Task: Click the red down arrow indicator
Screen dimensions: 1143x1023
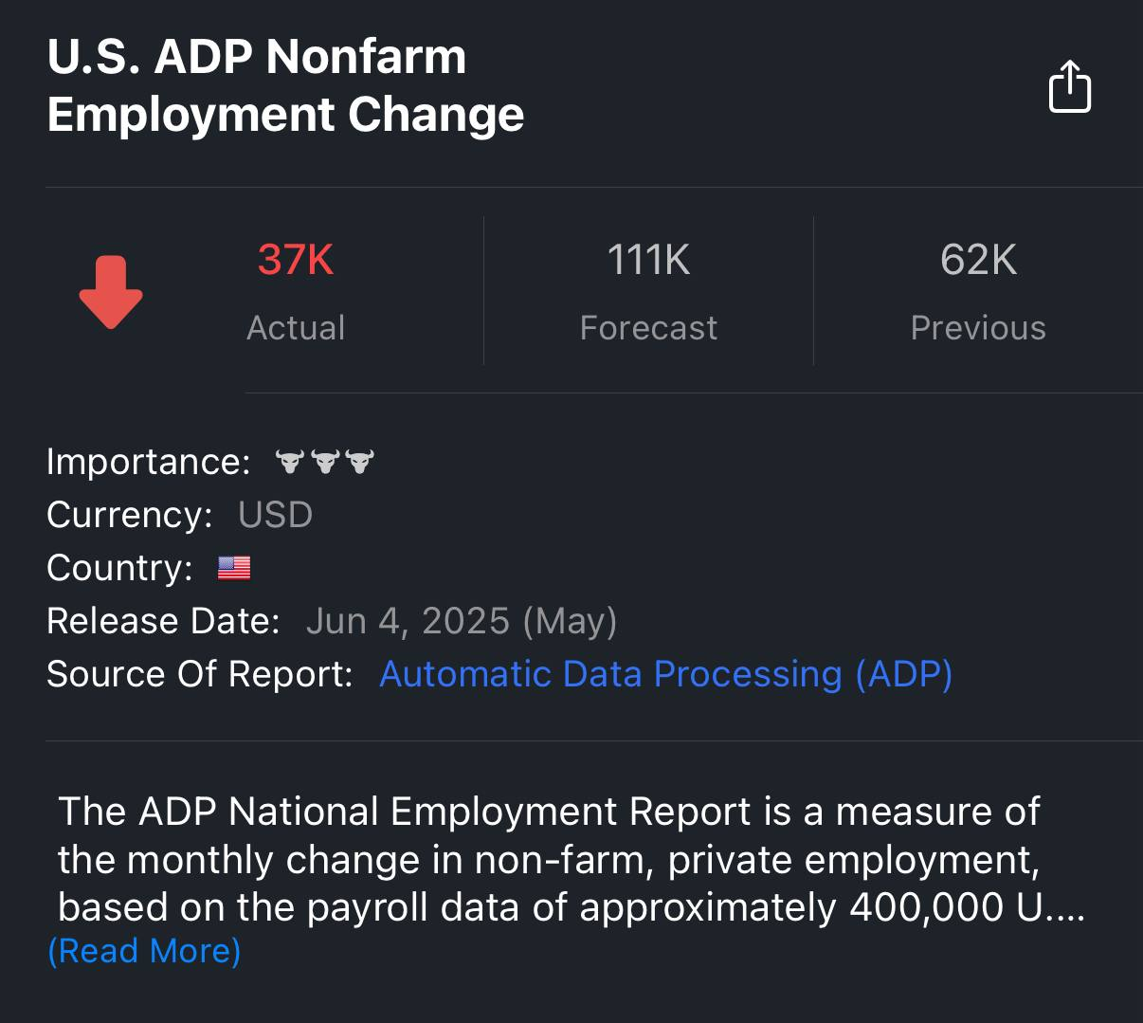Action: [111, 292]
